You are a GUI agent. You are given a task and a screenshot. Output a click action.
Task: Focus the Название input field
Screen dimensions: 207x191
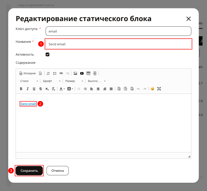coord(118,44)
